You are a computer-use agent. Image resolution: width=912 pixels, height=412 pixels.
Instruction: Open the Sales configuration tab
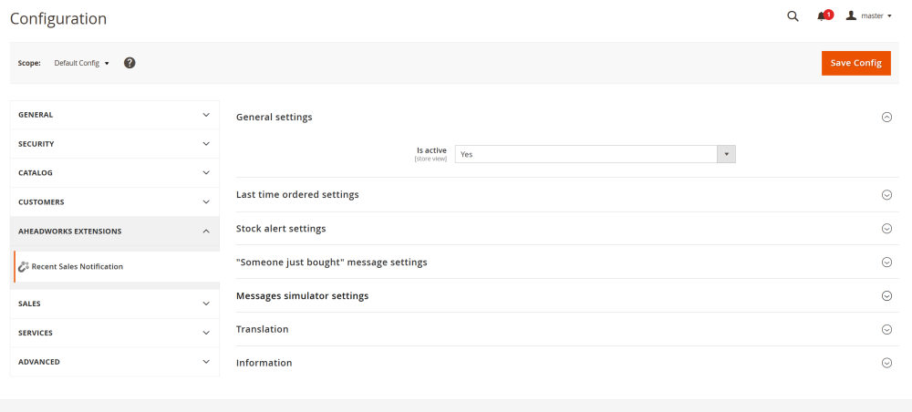[x=114, y=304]
